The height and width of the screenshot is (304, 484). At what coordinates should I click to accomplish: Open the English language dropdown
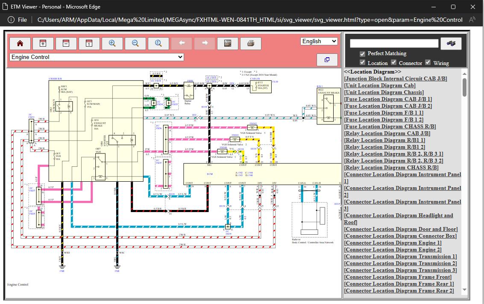click(319, 41)
